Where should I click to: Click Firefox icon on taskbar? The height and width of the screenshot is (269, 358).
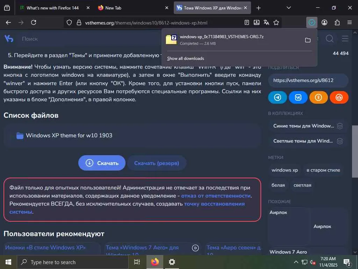[155, 262]
